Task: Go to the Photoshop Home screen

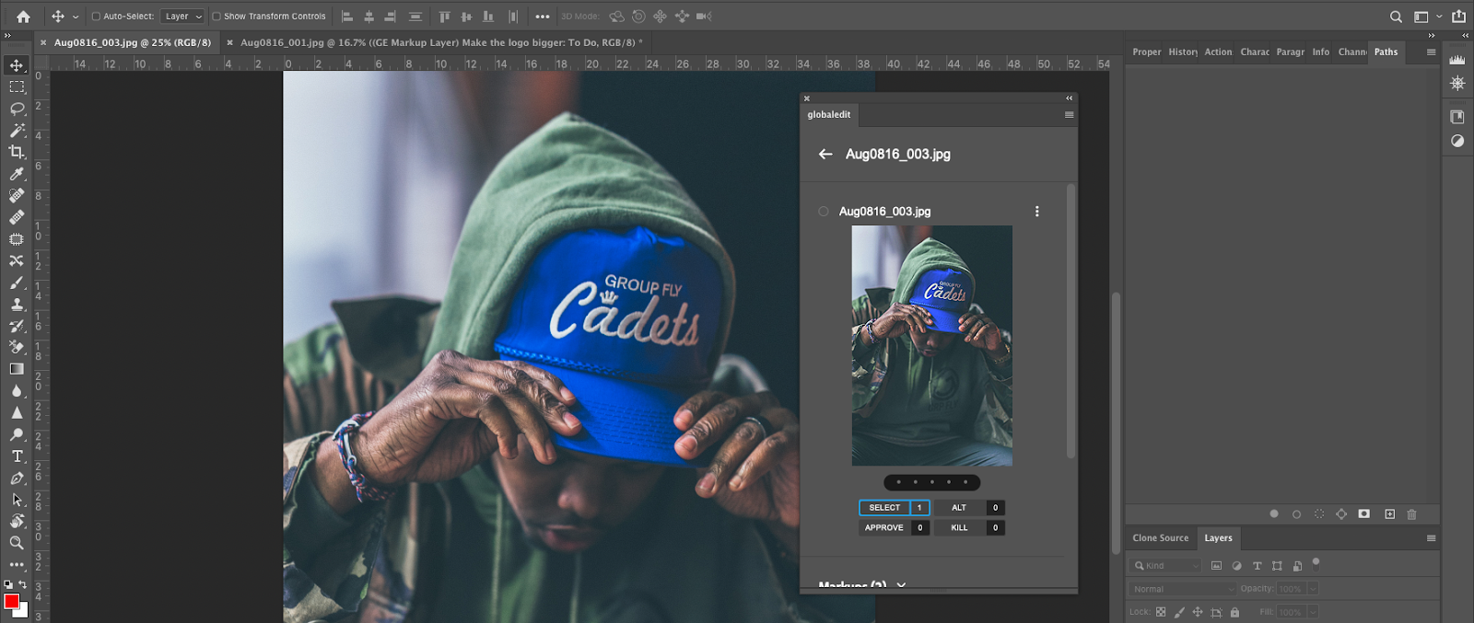Action: coord(23,17)
